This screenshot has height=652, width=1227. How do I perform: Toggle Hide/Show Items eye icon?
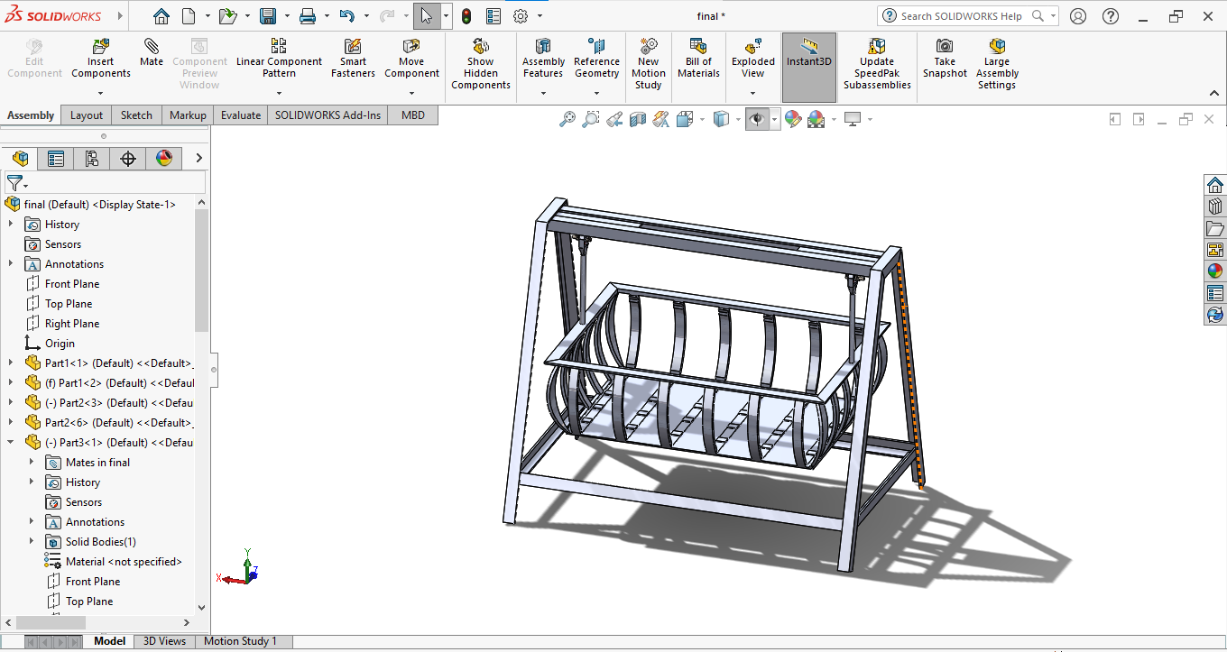coord(756,119)
